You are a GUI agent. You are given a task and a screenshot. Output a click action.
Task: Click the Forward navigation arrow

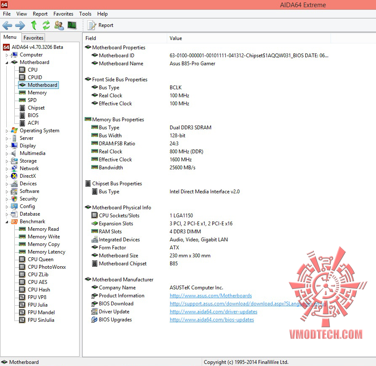point(20,25)
